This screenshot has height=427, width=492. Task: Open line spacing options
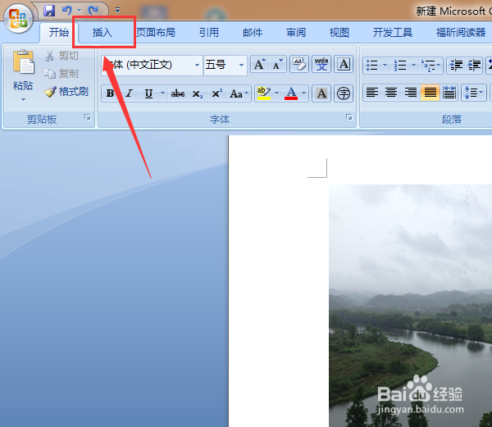(474, 93)
